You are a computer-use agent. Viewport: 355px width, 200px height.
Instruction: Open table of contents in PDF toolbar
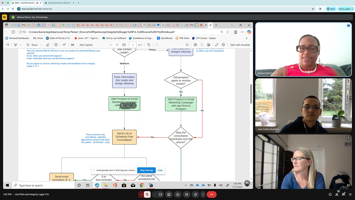(8, 45)
